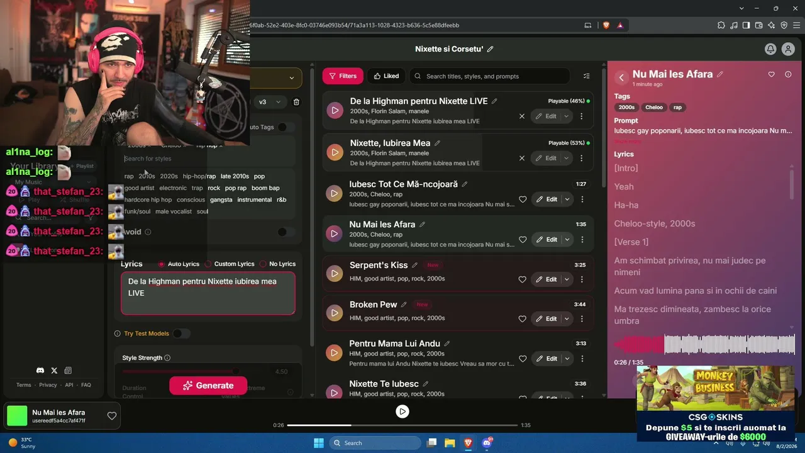This screenshot has height=453, width=805.
Task: Show info for Nu Mai Ies Afara details
Action: [788, 74]
